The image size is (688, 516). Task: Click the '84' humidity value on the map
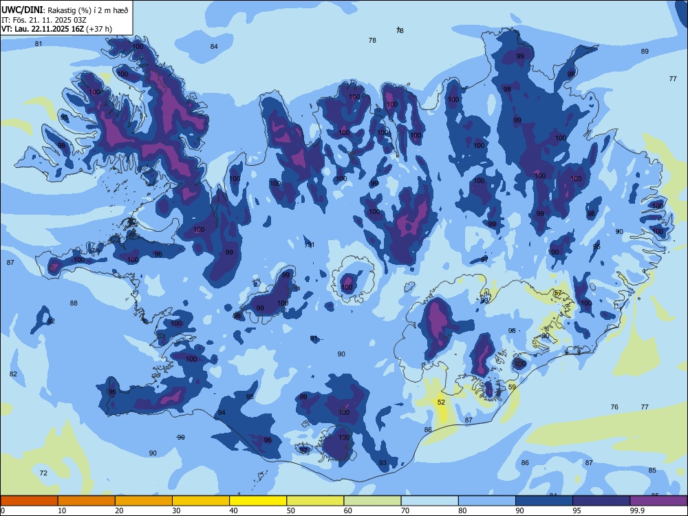(x=214, y=47)
